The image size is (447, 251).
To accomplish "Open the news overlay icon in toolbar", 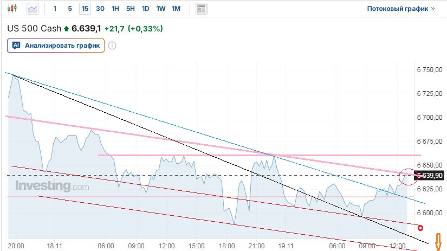I will [202, 9].
